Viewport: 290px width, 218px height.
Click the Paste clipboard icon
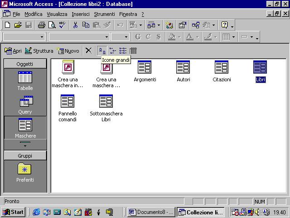97,25
